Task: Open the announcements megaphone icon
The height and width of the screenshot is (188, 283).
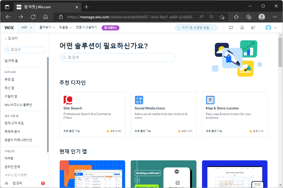Action: coord(253,28)
